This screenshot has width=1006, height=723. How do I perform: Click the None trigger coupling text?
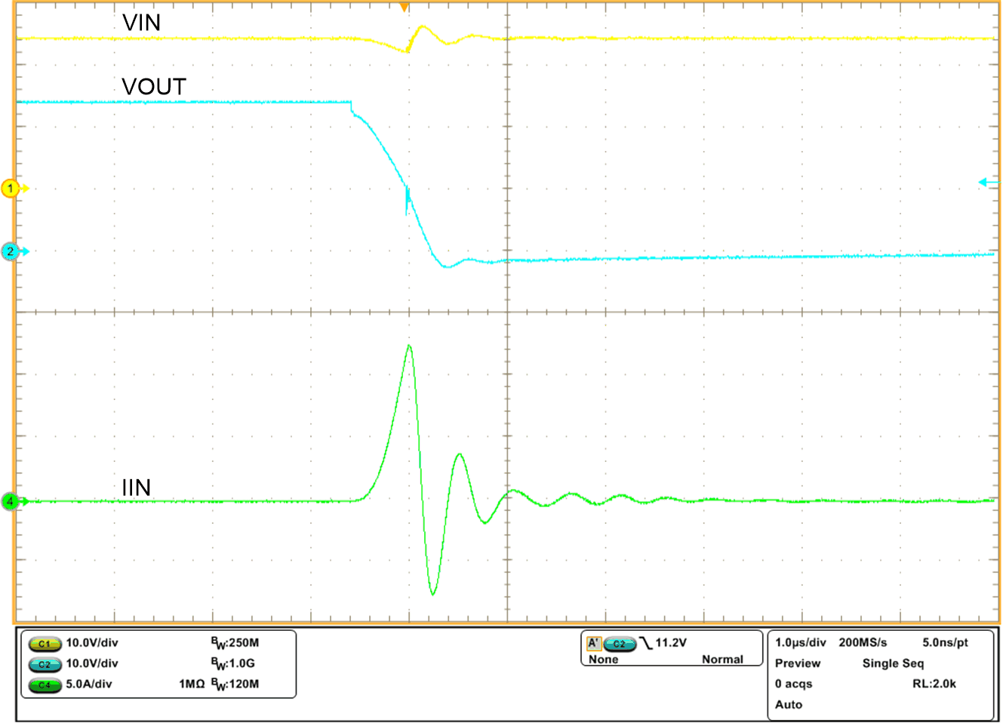[x=604, y=659]
